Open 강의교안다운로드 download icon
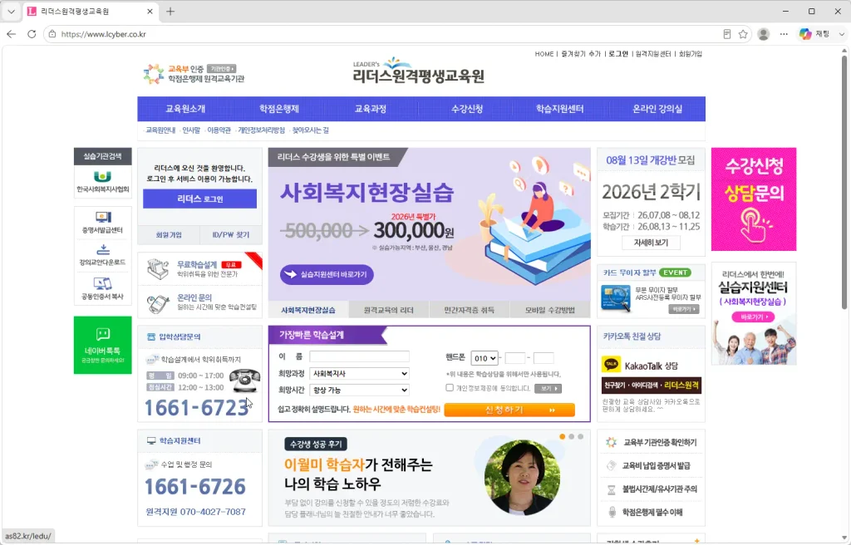Viewport: 851px width, 545px height. point(102,255)
